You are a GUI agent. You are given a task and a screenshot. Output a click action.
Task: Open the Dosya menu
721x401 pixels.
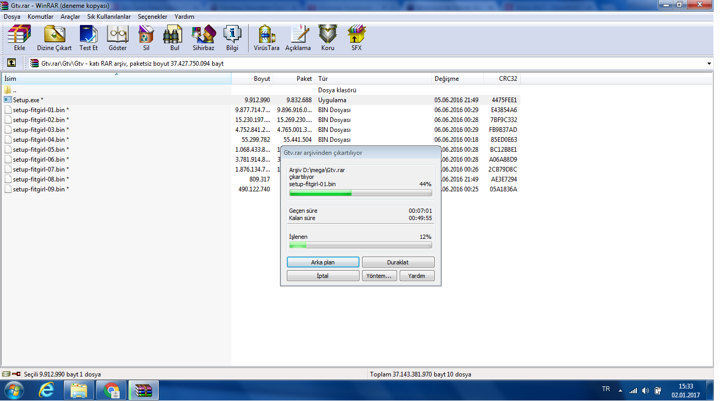coord(12,17)
